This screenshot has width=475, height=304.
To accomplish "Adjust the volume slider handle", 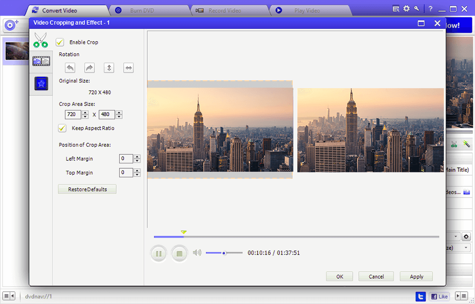I will pos(225,253).
